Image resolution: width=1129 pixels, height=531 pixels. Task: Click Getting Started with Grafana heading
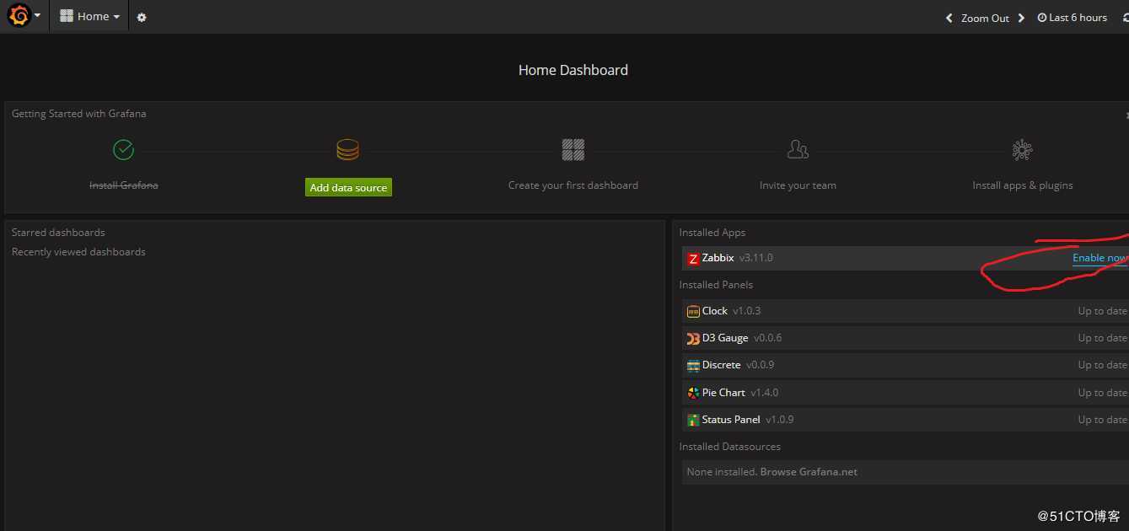tap(78, 114)
